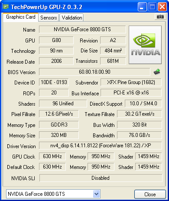Click the camera screenshot icon
The height and width of the screenshot is (201, 169).
160,17
